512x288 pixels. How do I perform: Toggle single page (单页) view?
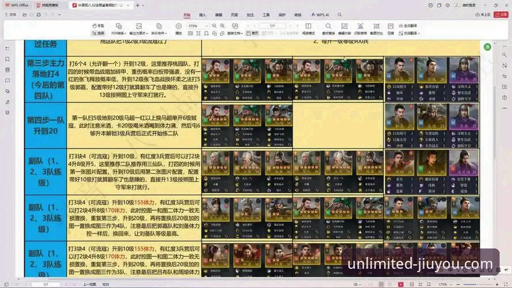coord(252,33)
